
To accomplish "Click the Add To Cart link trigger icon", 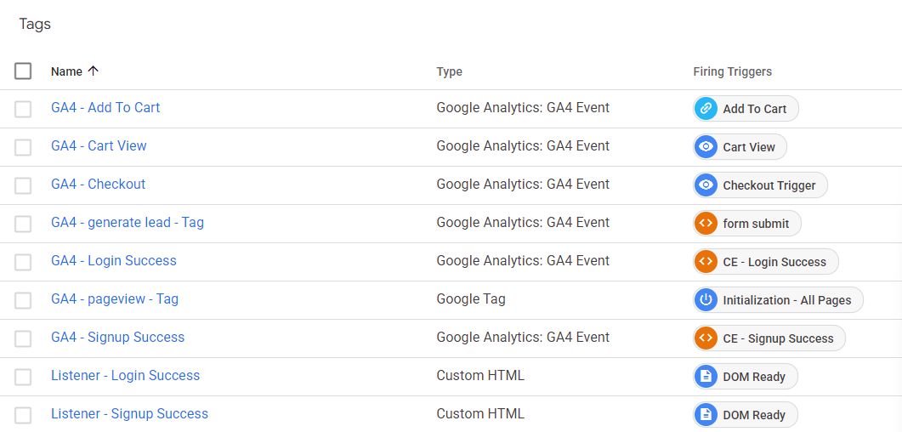I will tap(706, 109).
